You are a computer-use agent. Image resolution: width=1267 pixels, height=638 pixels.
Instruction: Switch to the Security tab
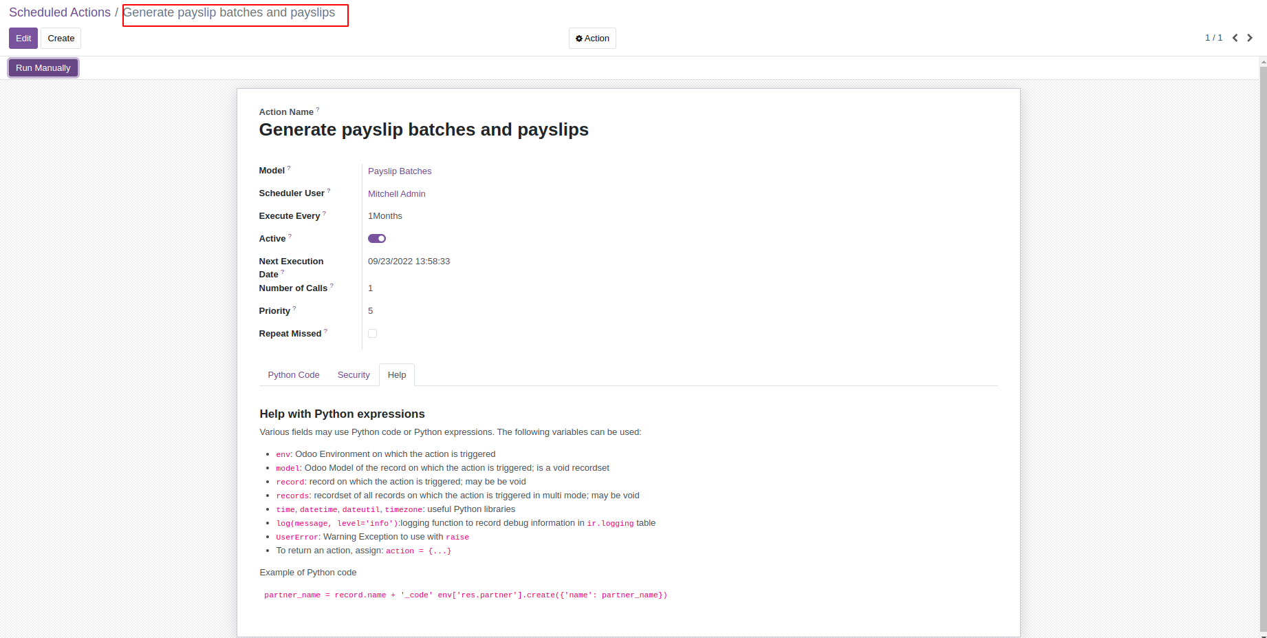(354, 375)
